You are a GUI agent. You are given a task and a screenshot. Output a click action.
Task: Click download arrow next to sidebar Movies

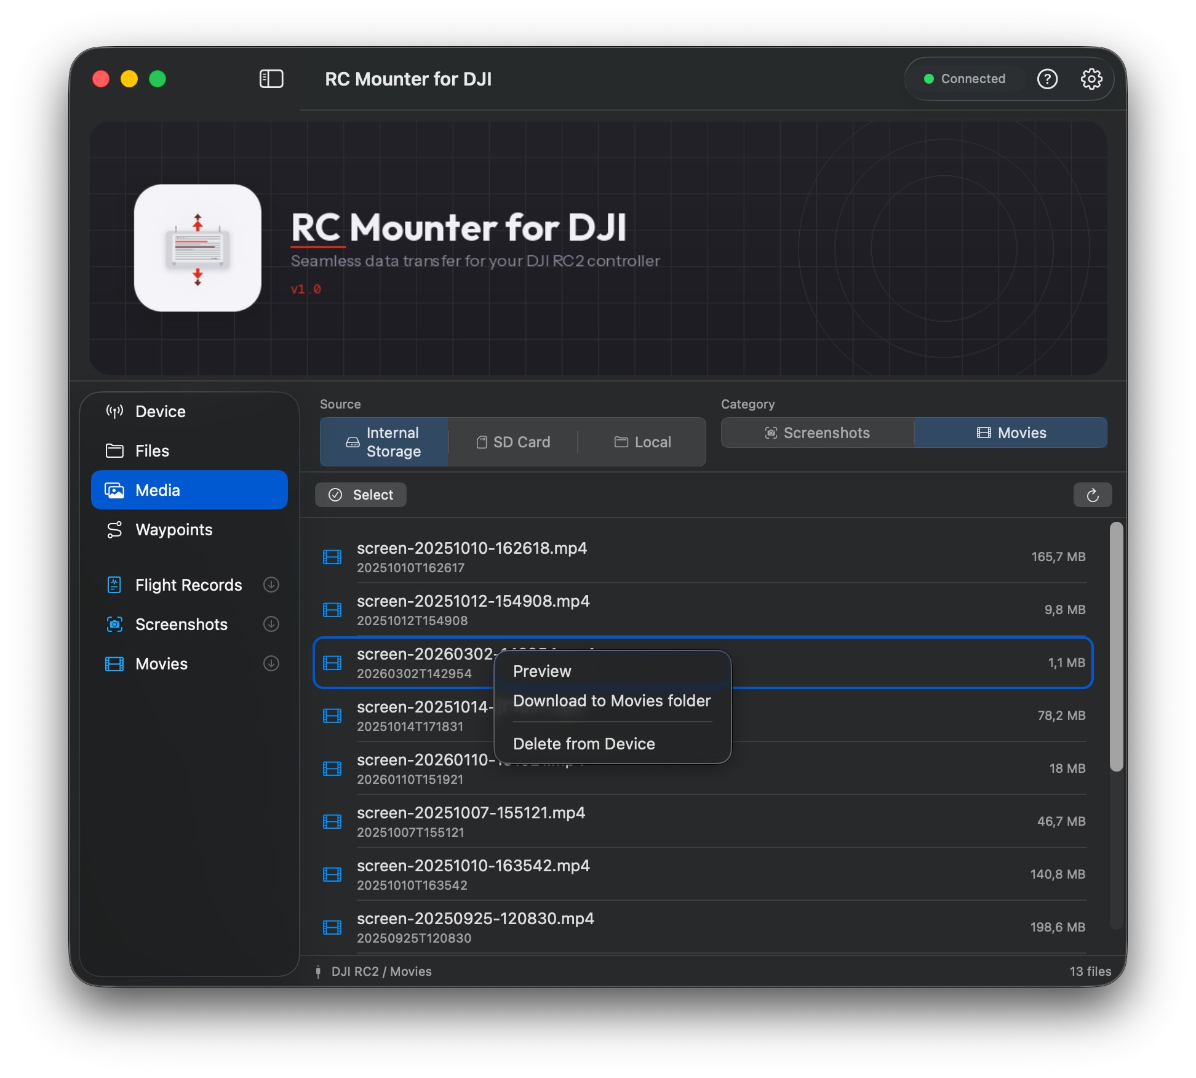coord(271,663)
